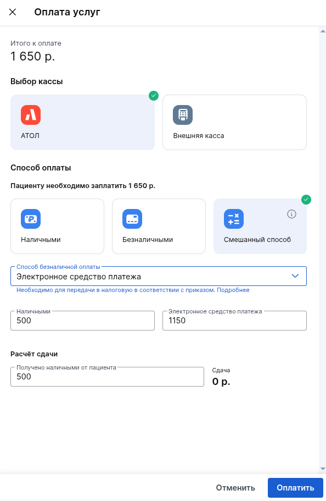The height and width of the screenshot is (501, 326).
Task: Open the Электронное средство платежа combo box
Action: tap(159, 276)
